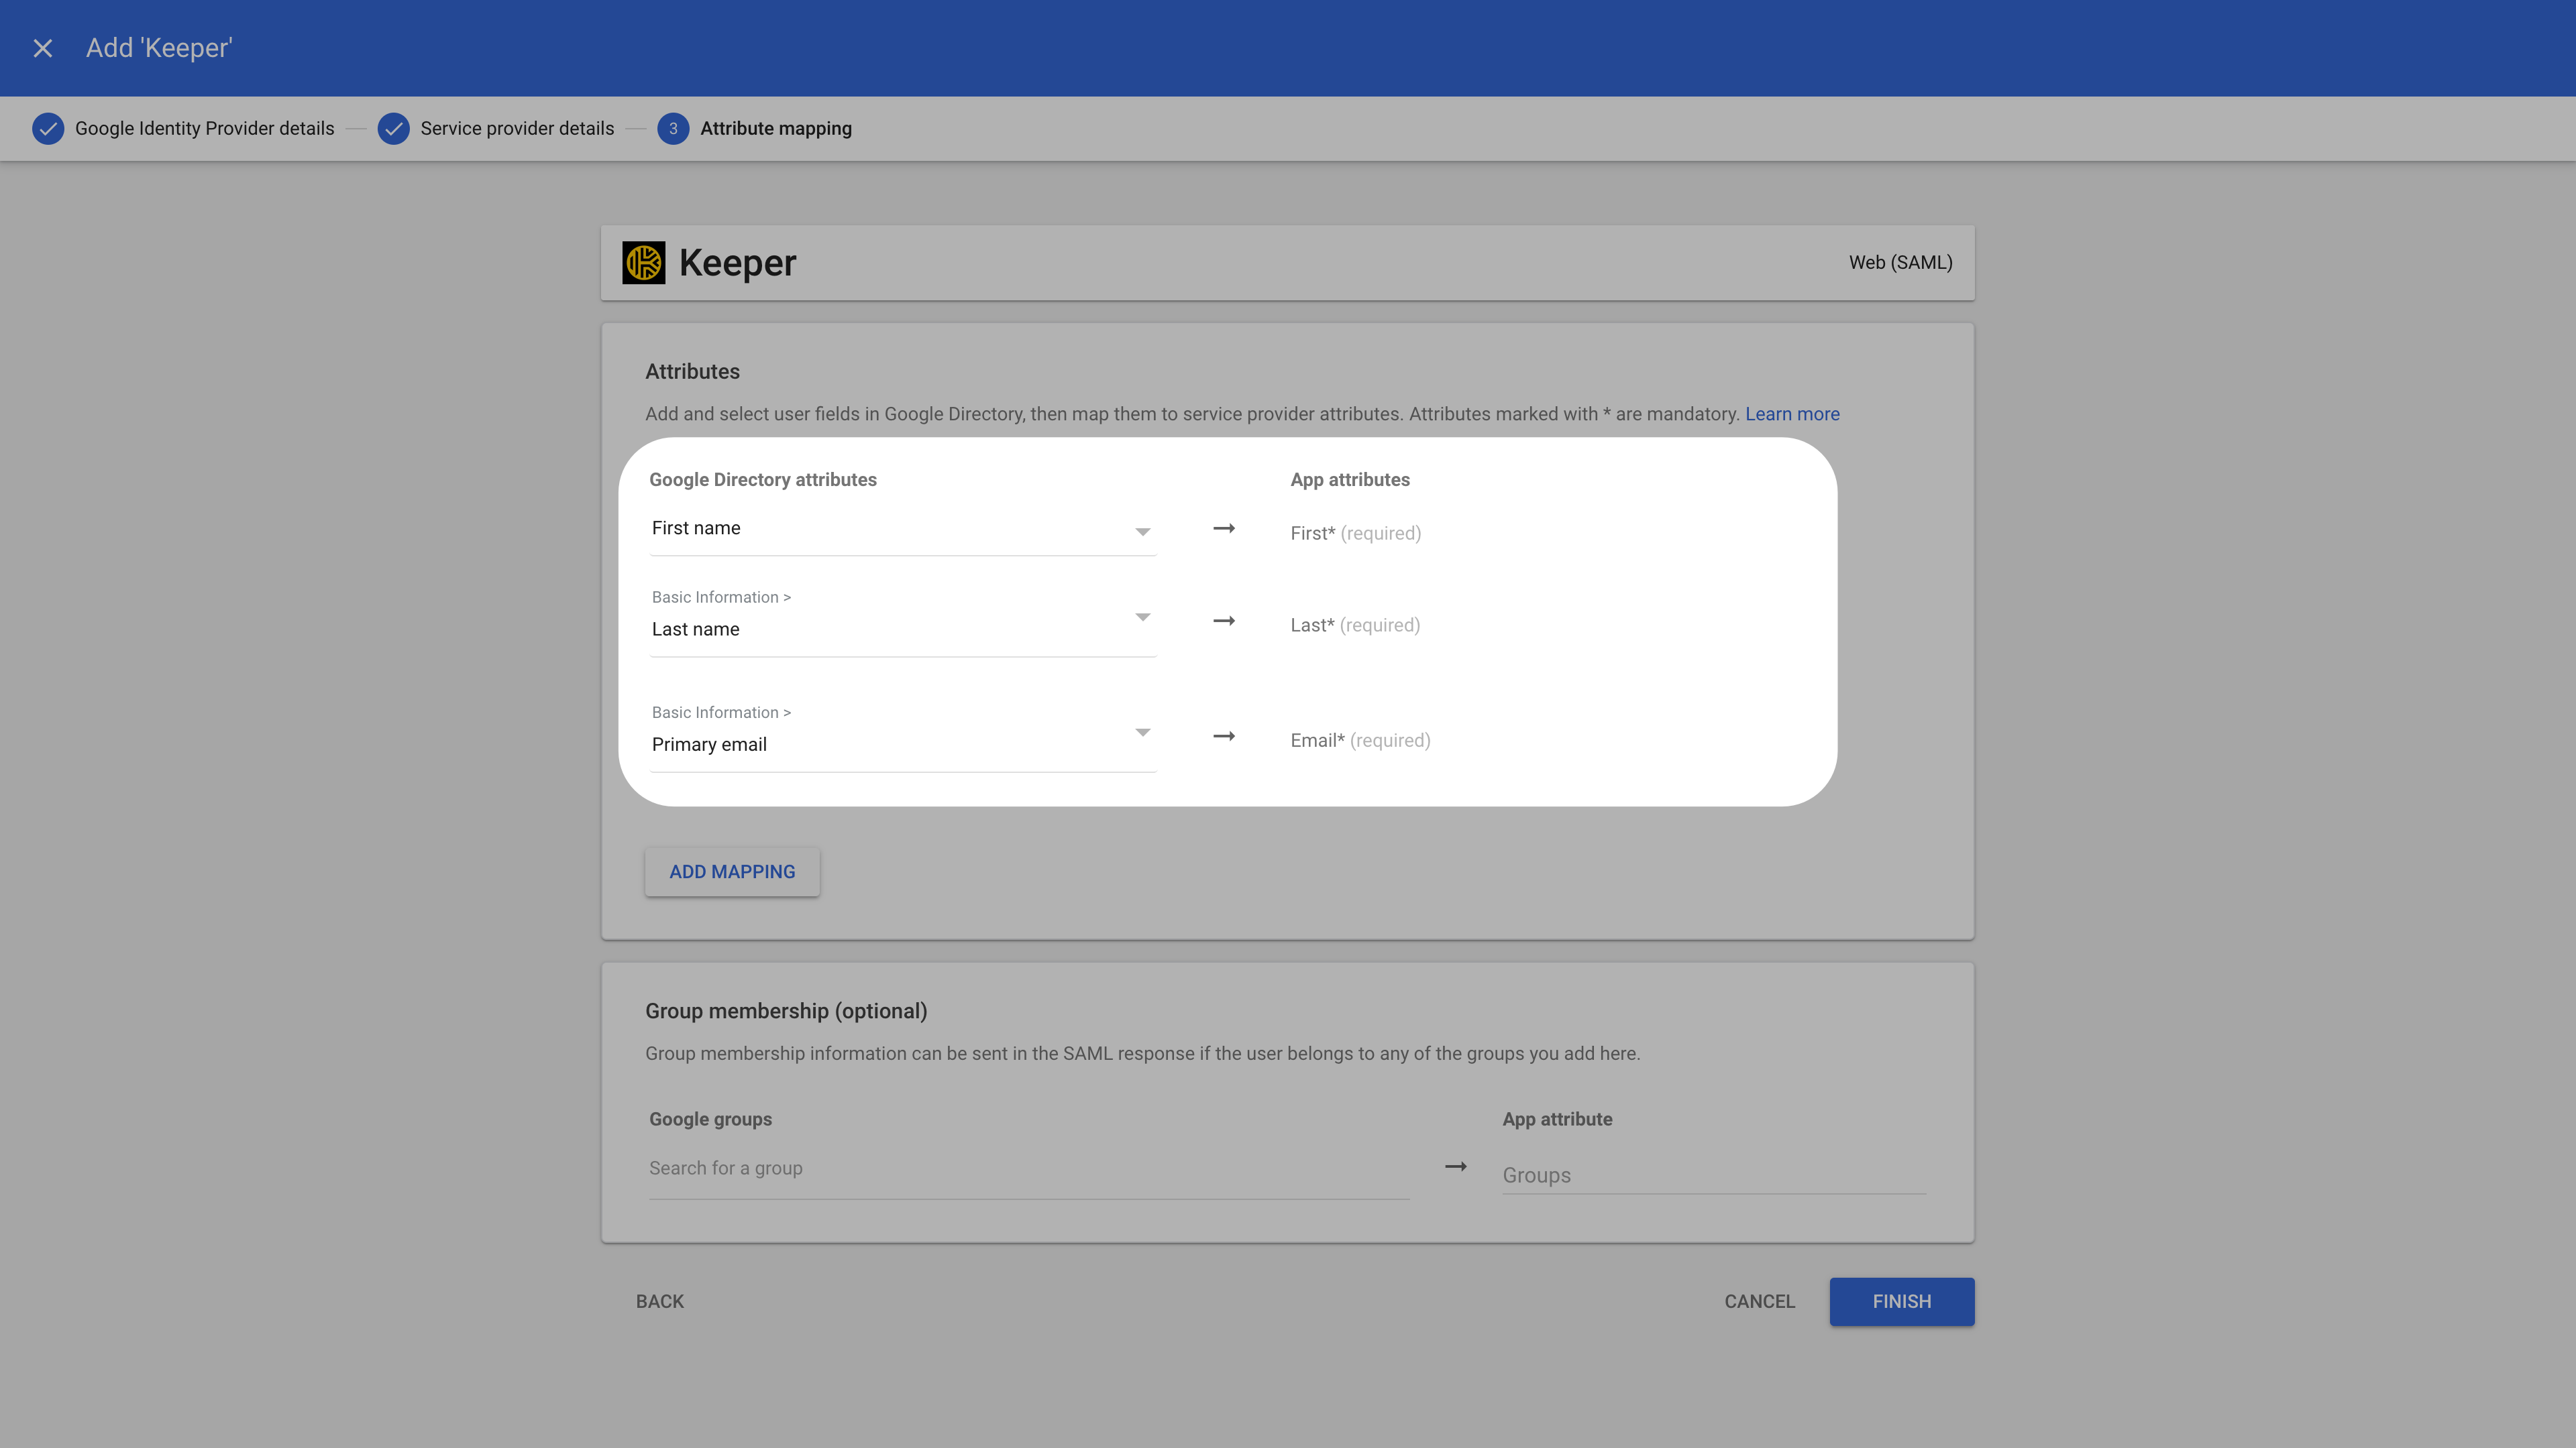Focus the Search for a group field

coord(1028,1168)
